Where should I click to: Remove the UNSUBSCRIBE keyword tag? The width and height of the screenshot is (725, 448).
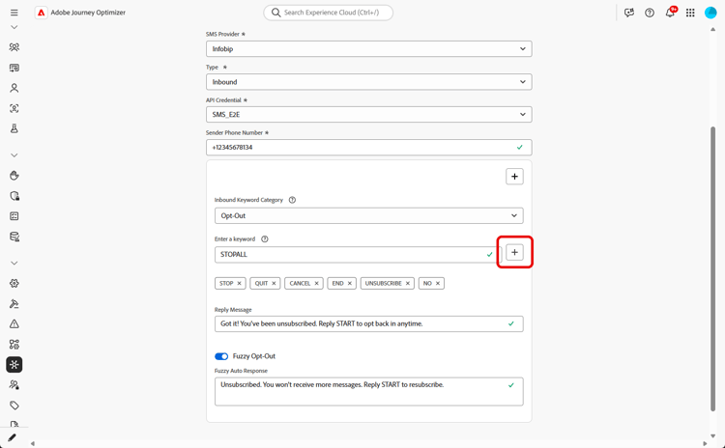(408, 284)
